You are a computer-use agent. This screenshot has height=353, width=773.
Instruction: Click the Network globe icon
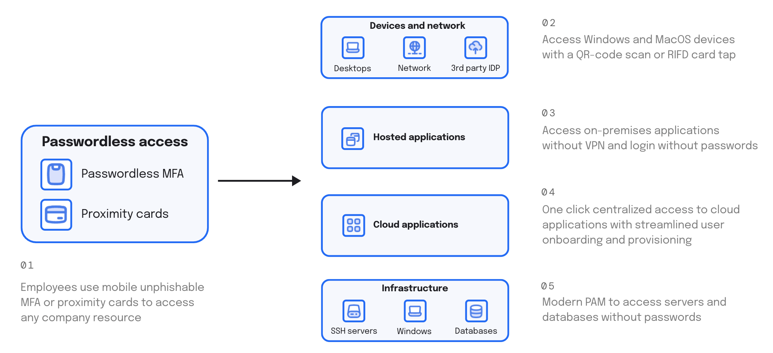(x=414, y=48)
